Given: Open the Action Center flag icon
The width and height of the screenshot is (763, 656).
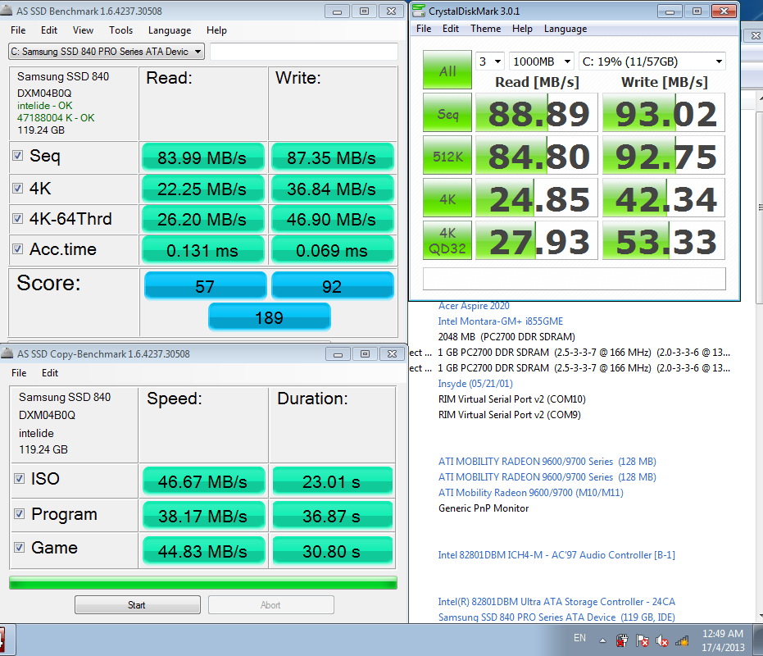Looking at the screenshot, I should [x=642, y=640].
